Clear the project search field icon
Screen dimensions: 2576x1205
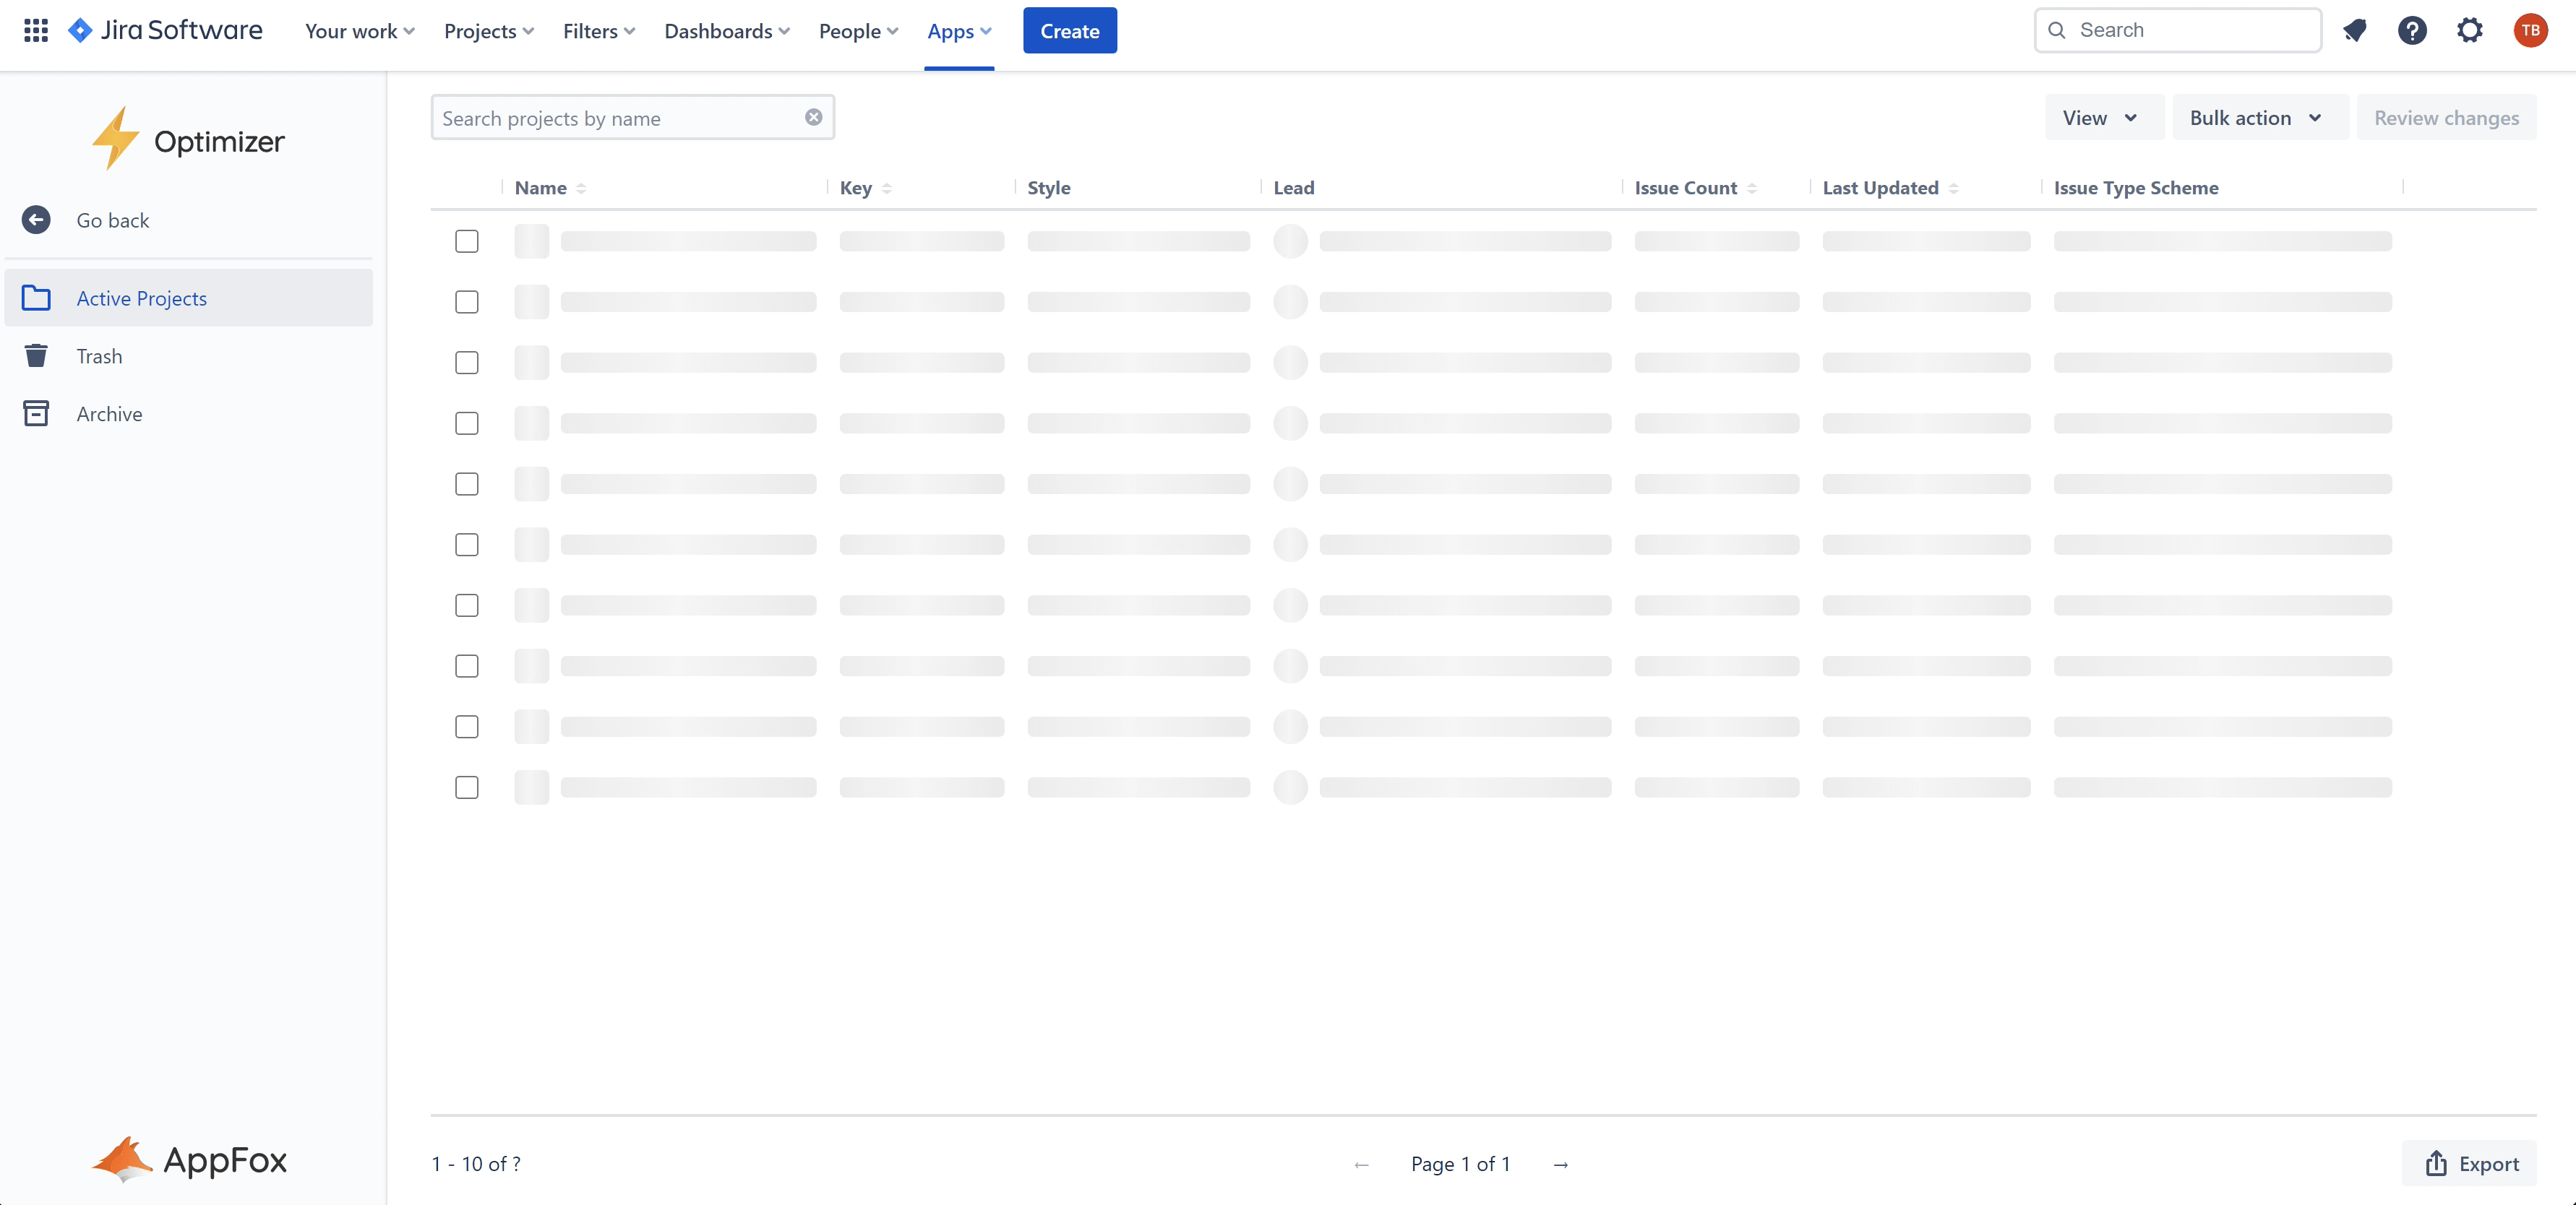814,117
